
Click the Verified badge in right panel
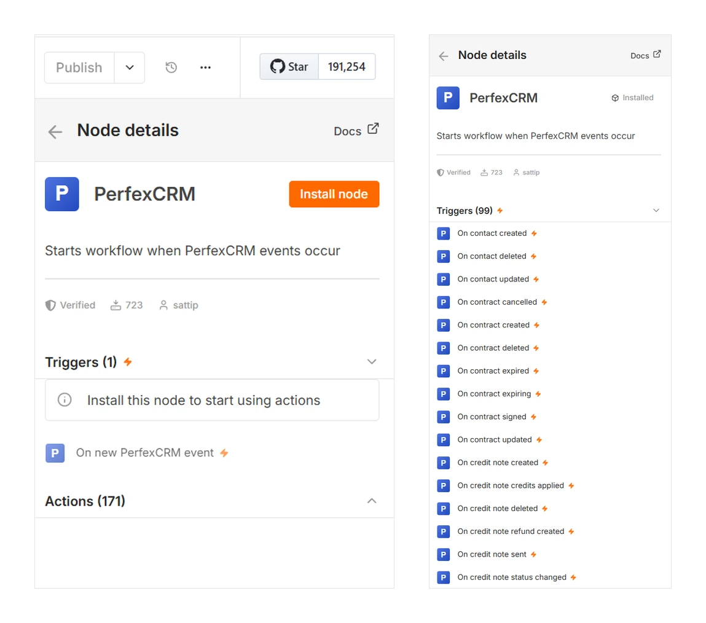[x=454, y=173]
